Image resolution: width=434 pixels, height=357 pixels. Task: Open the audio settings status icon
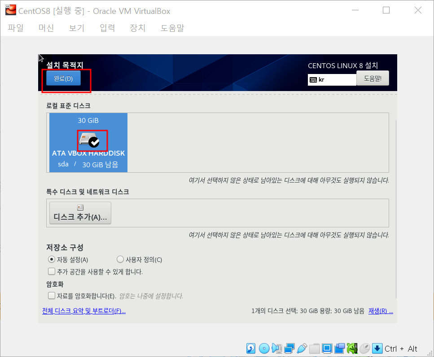(x=277, y=348)
